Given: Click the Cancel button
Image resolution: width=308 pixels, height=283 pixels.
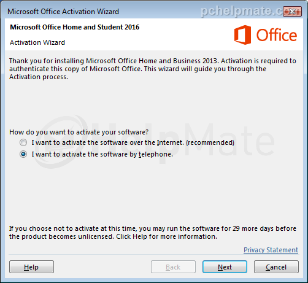Looking at the screenshot, I should click(276, 267).
